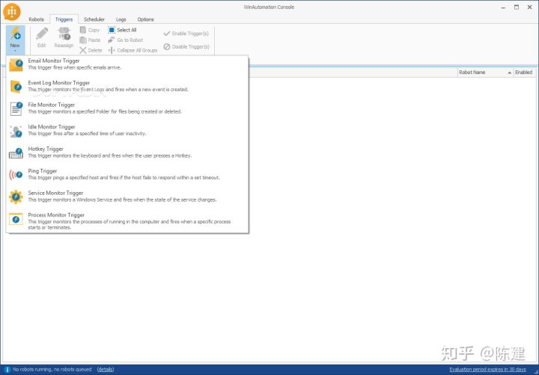Choose the Idle Monitor Trigger user icon
The width and height of the screenshot is (539, 375).
(16, 131)
